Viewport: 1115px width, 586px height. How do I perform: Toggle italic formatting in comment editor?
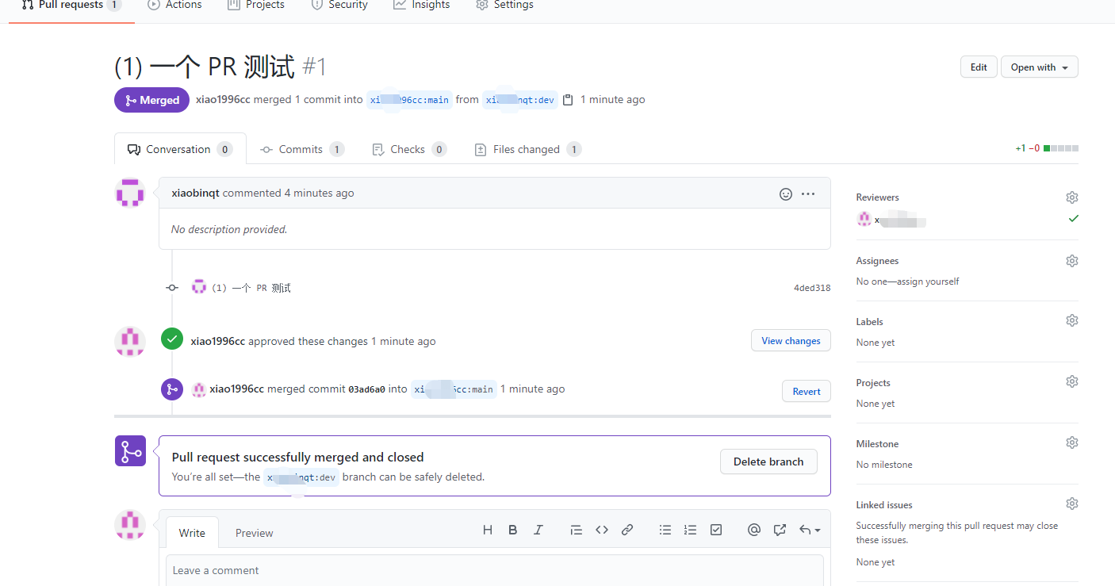click(538, 530)
